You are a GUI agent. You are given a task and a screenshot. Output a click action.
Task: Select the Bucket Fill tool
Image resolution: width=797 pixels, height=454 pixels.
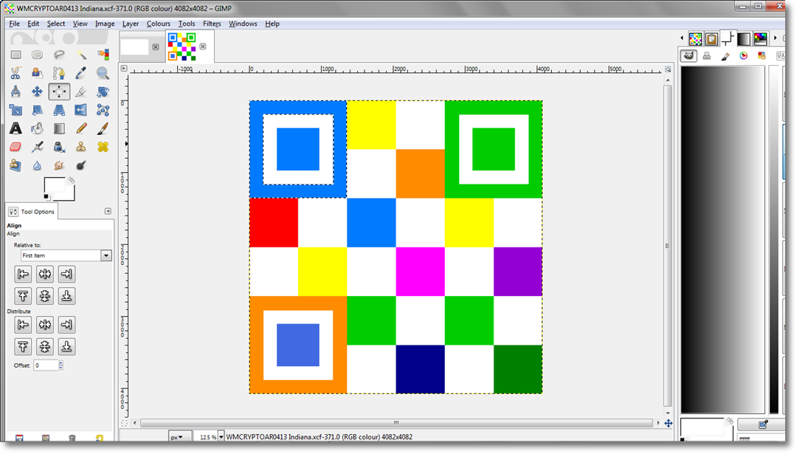37,128
